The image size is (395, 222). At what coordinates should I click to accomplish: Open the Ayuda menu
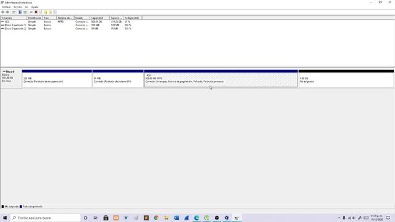[35, 7]
